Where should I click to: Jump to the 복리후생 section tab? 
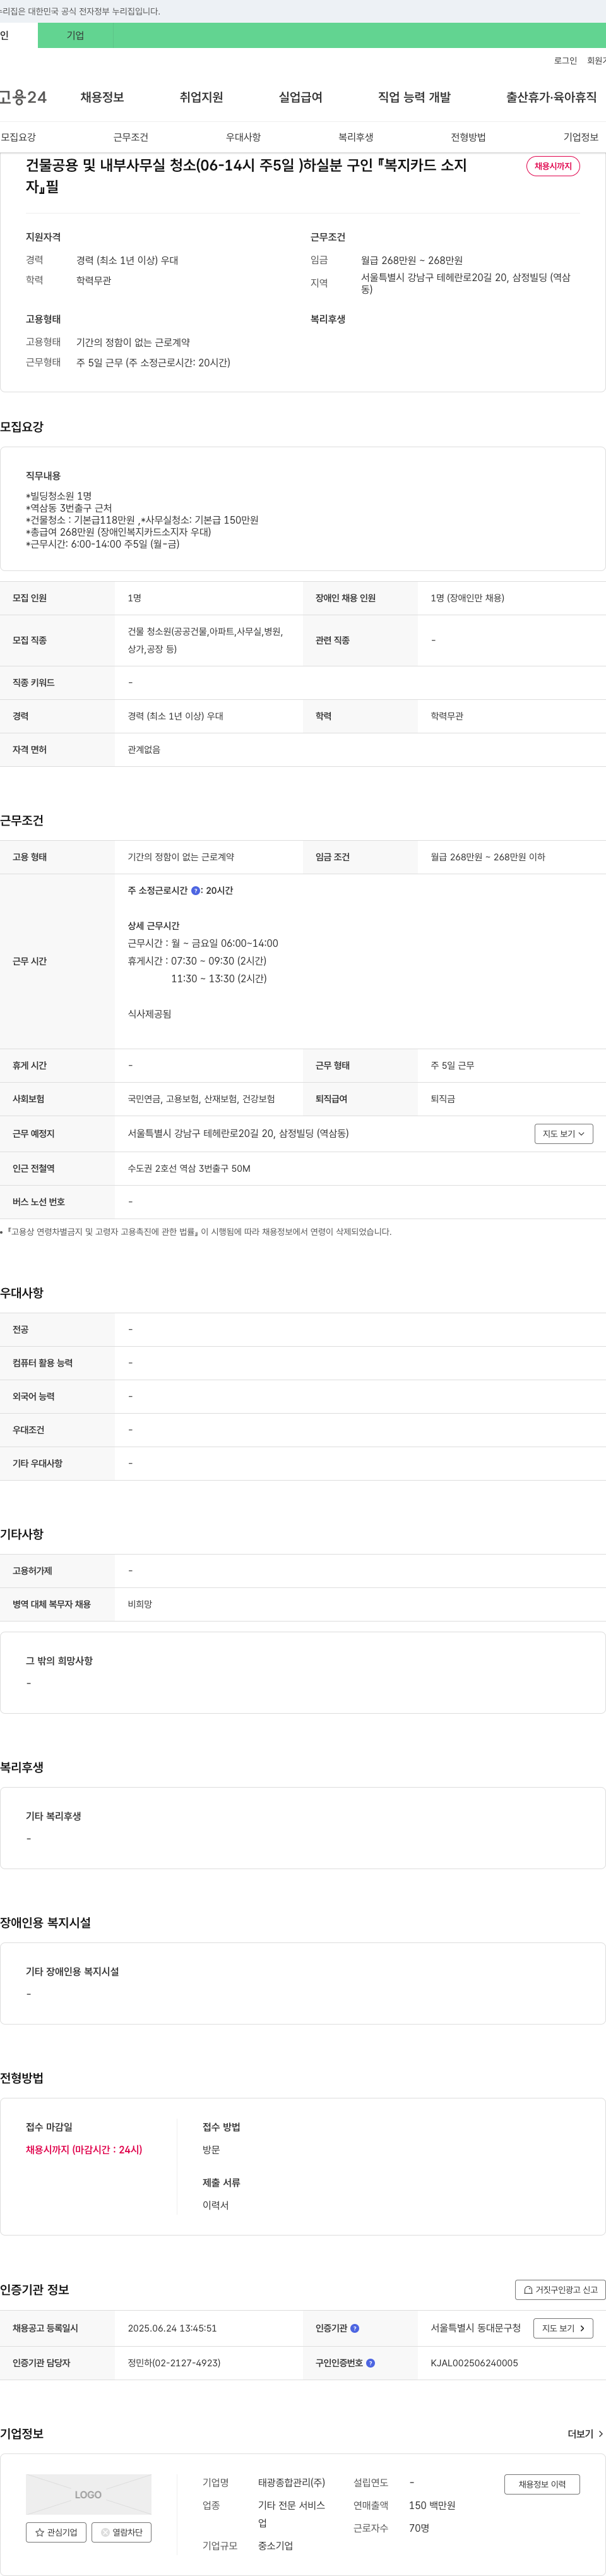[x=355, y=137]
